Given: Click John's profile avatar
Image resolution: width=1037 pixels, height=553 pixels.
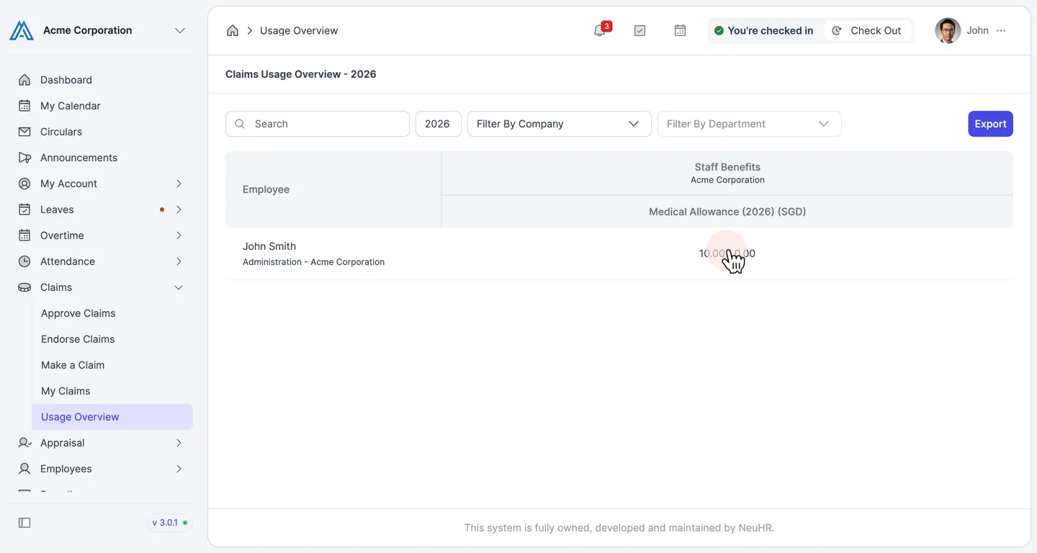Looking at the screenshot, I should click(948, 30).
